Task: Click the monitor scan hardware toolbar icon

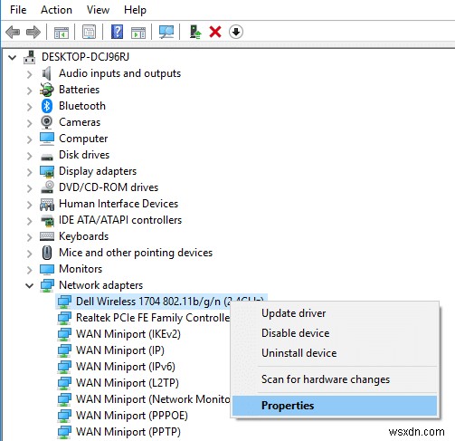Action: [x=166, y=32]
